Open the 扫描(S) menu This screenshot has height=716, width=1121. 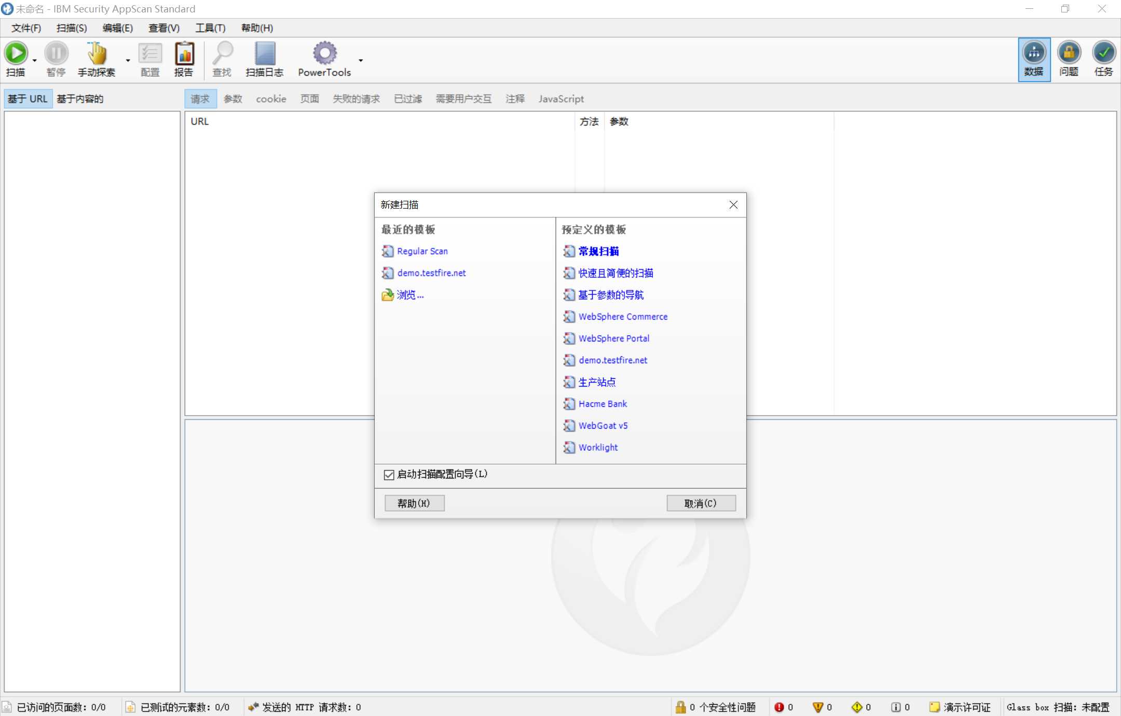point(72,28)
